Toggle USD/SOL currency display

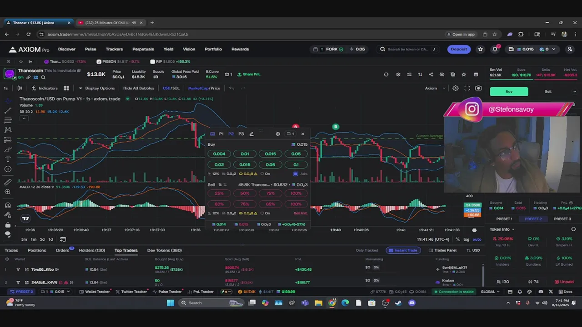point(171,88)
